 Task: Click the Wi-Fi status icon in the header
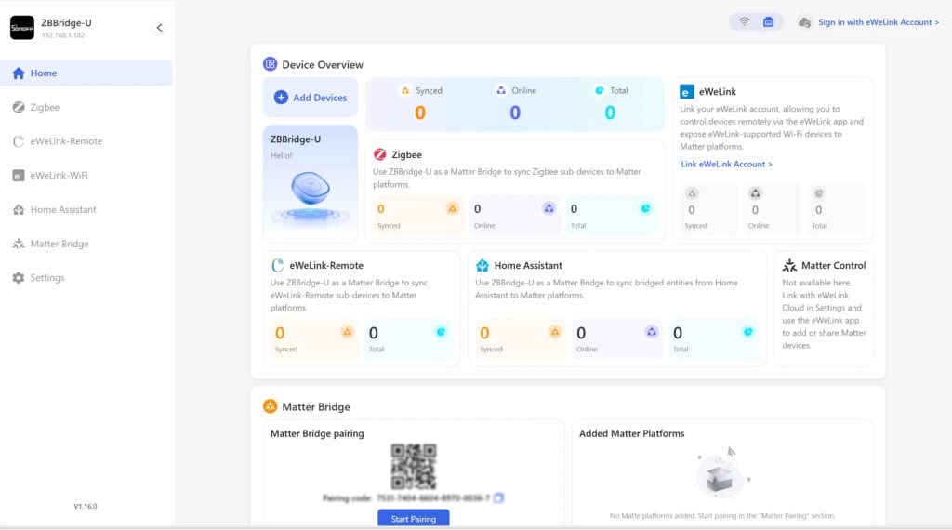744,22
